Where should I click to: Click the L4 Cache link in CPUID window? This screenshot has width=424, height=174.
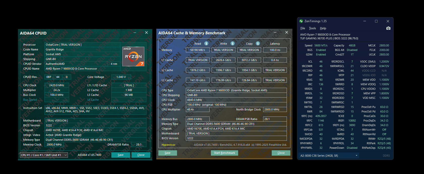[93, 100]
